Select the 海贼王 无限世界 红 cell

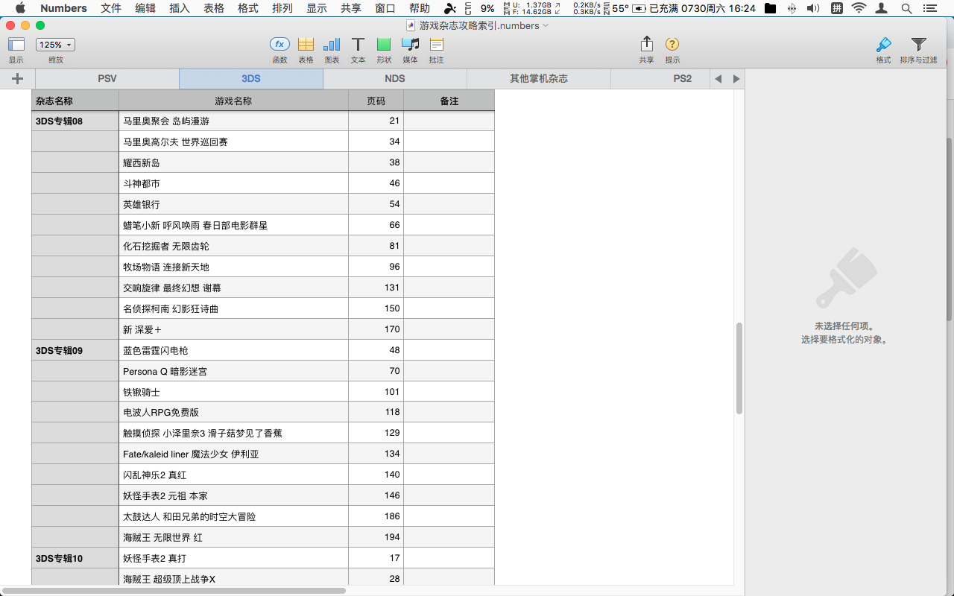(x=233, y=537)
